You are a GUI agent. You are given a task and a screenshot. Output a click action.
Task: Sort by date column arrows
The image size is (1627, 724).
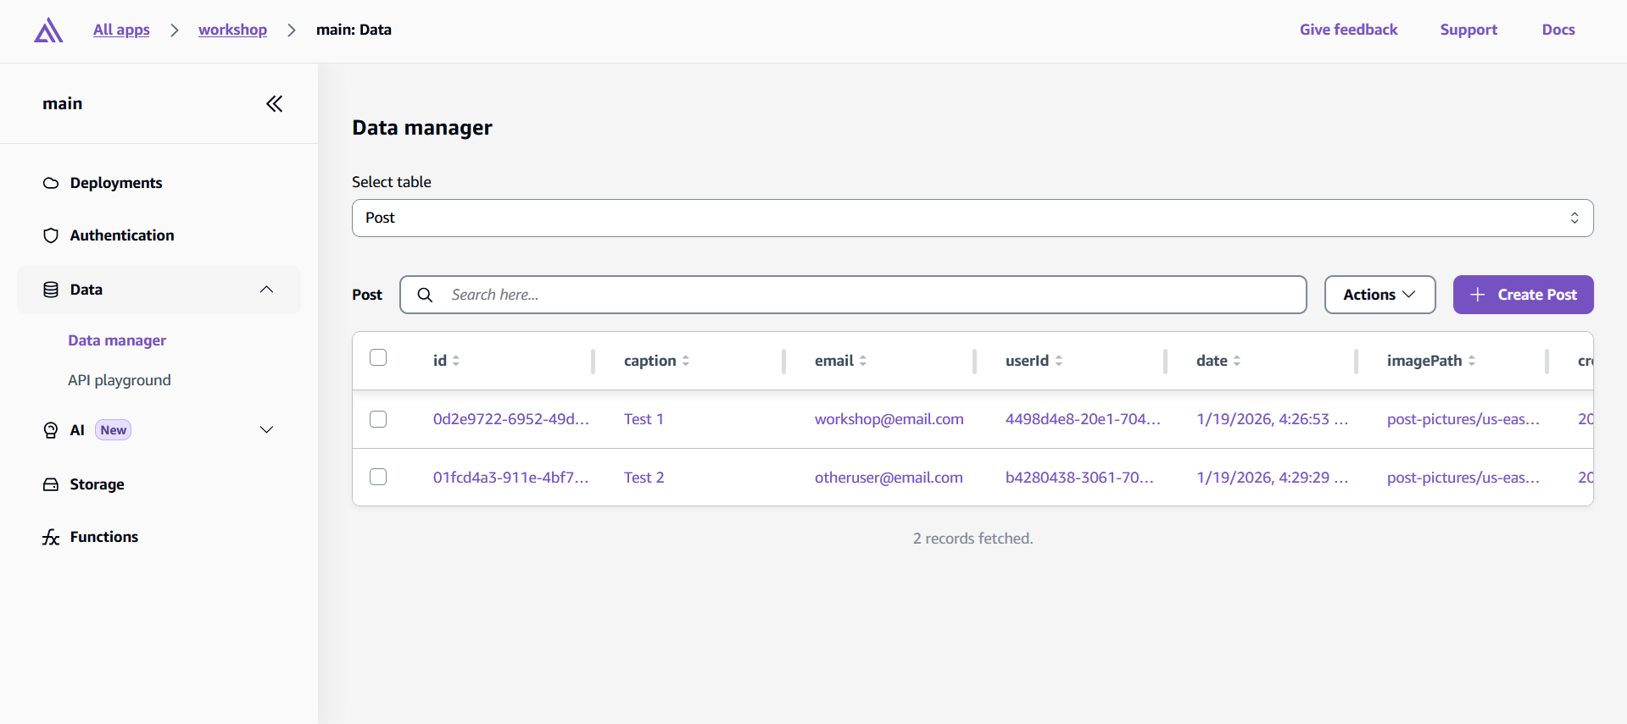click(x=1237, y=361)
